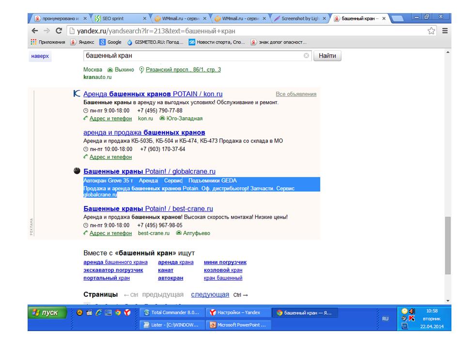This screenshot has width=465, height=349.
Task: Switch to the Lister taskbar item
Action: (172, 325)
